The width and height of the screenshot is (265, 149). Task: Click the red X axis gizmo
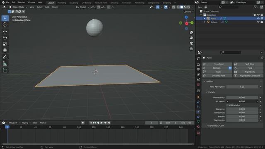187,24
